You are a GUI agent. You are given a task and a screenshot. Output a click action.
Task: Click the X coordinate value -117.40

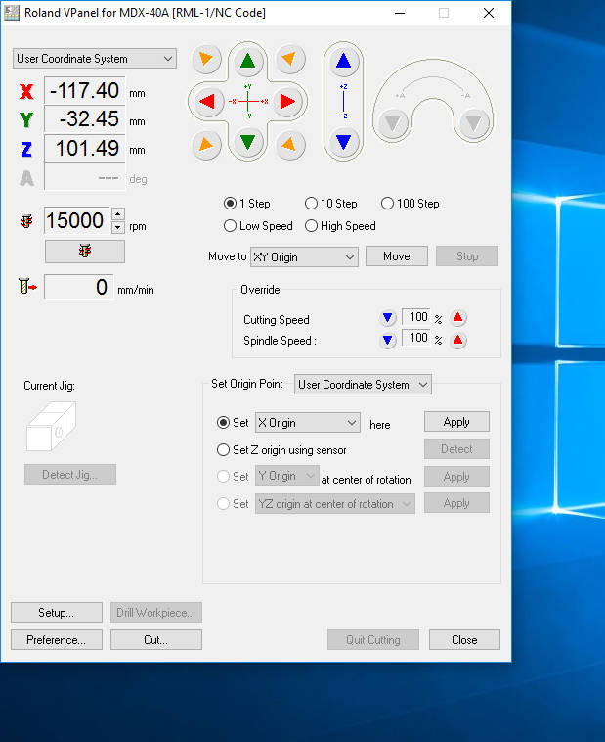click(x=85, y=90)
